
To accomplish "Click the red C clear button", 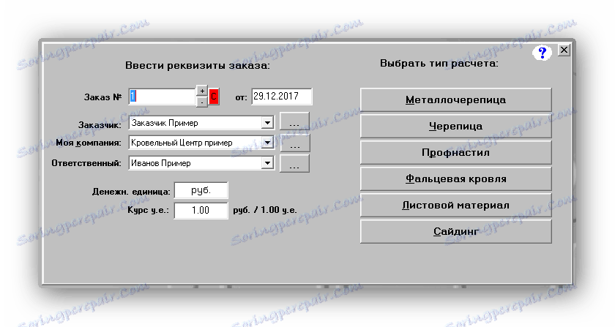I will coord(214,96).
